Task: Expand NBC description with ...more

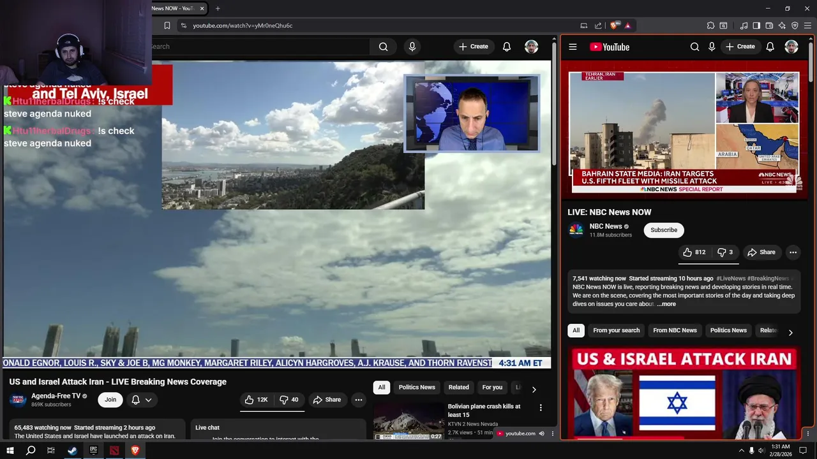Action: pyautogui.click(x=666, y=304)
